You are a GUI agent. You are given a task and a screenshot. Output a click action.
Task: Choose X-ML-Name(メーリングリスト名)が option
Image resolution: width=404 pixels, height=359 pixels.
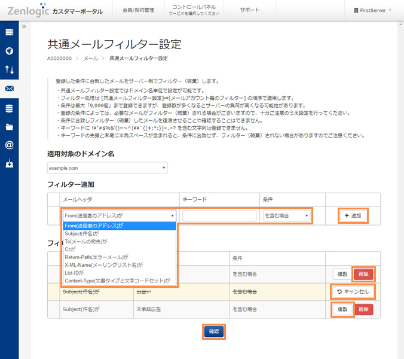(120, 265)
